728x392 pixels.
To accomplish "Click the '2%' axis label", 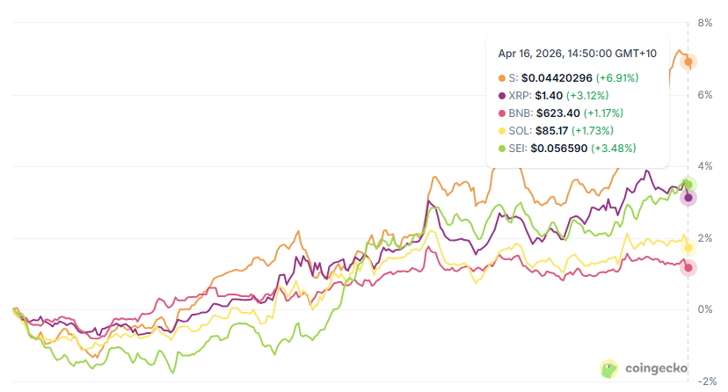I will pyautogui.click(x=705, y=238).
